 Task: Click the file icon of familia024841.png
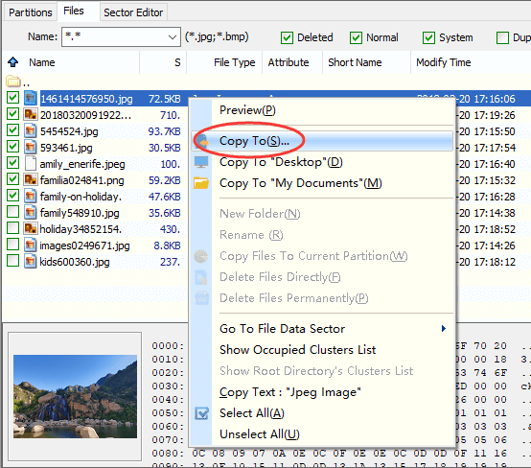tap(30, 179)
